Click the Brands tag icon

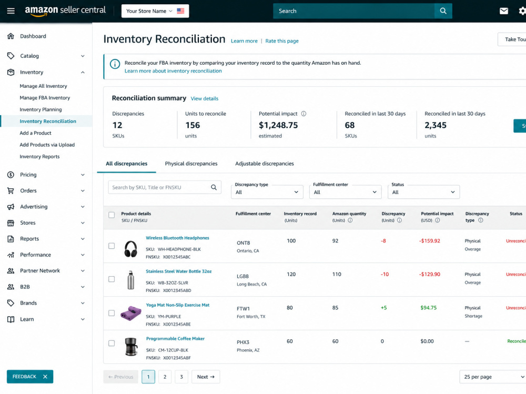point(11,303)
